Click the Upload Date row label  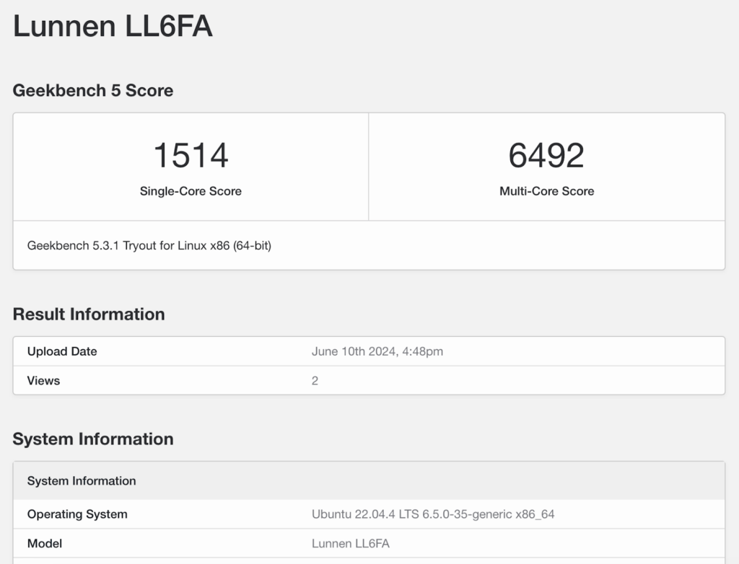point(62,352)
